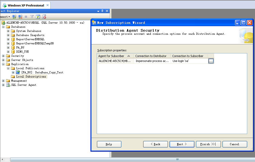
Task: Sort by Agent for Subscriber column header
Action: click(x=115, y=56)
